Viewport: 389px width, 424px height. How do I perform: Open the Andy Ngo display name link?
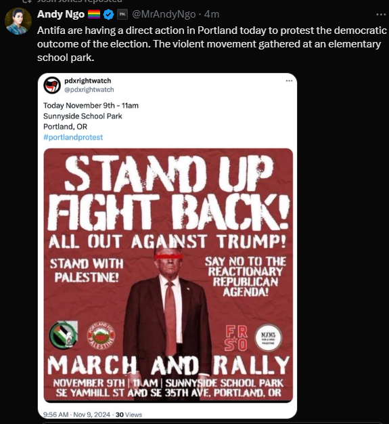pos(61,14)
